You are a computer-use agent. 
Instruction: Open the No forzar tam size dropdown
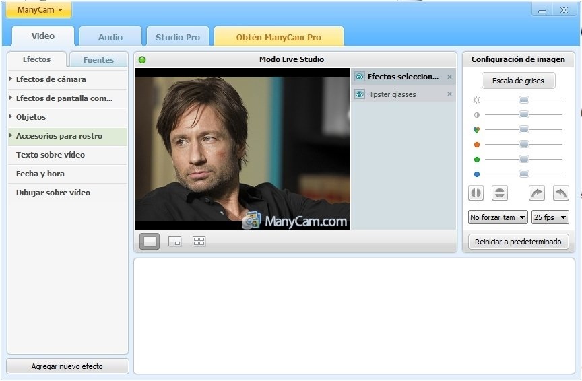pos(497,217)
